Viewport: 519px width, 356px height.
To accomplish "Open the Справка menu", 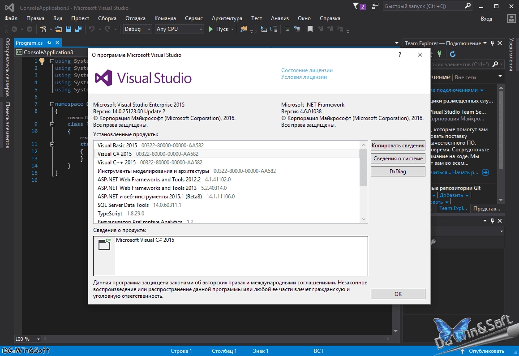I will [330, 18].
